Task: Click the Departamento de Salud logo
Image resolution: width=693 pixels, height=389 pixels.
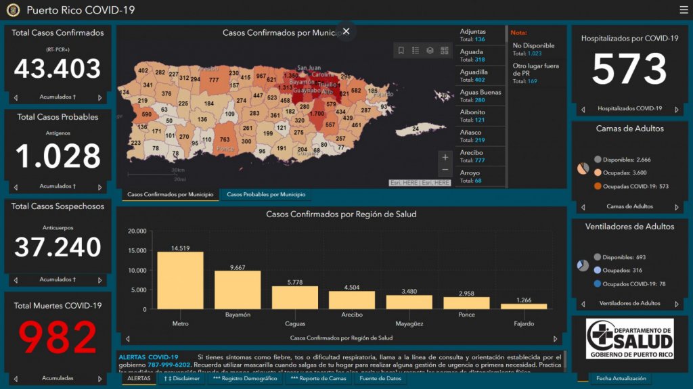Action: tap(629, 339)
